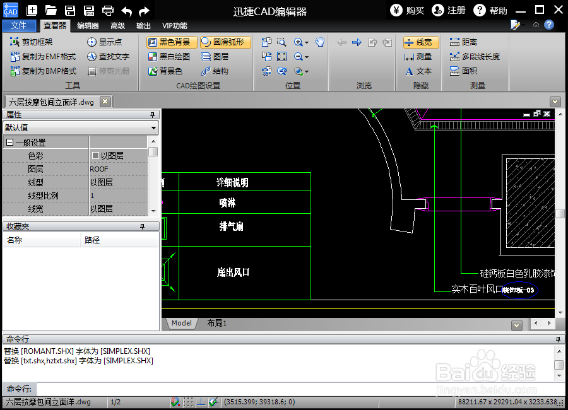The width and height of the screenshot is (568, 410).
Task: Switch to 编辑器 editor tab
Action: pyautogui.click(x=88, y=26)
